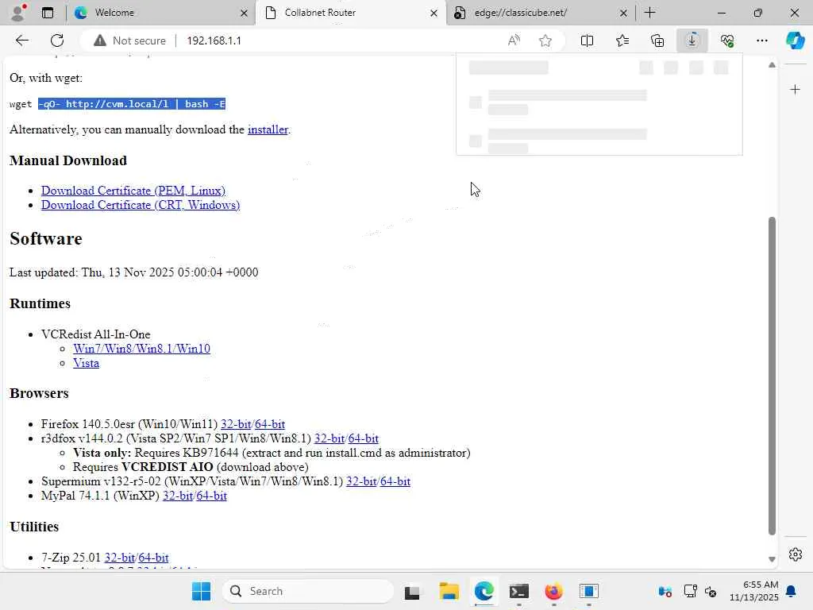813x610 pixels.
Task: Open the Windows Start menu
Action: (x=201, y=591)
